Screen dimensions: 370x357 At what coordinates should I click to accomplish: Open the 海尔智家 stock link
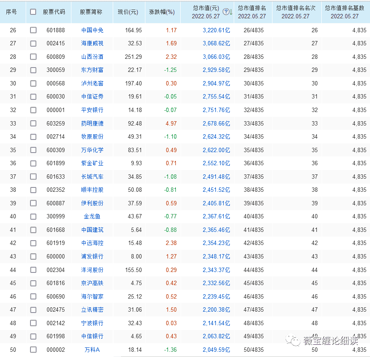(x=92, y=296)
